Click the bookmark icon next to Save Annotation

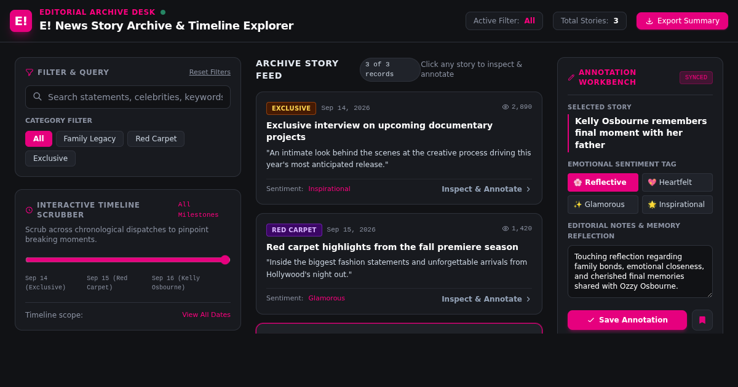[702, 320]
